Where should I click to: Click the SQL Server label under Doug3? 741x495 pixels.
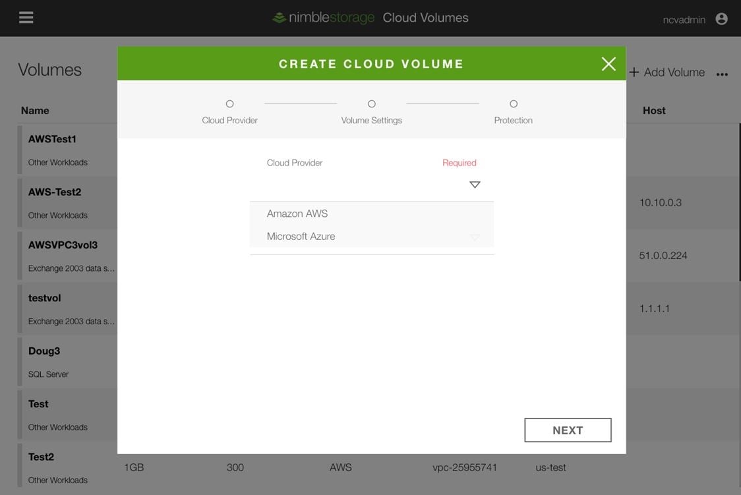pyautogui.click(x=48, y=374)
